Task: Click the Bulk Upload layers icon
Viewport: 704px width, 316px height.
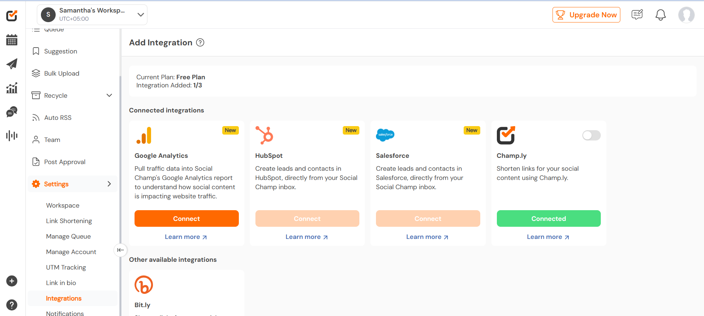Action: pyautogui.click(x=36, y=73)
